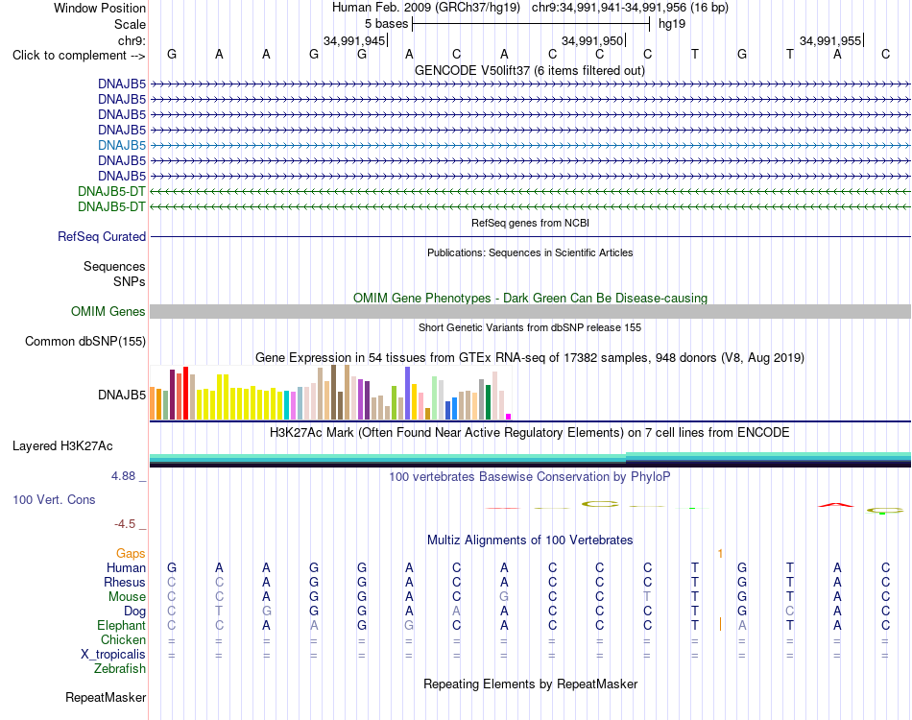The image size is (912, 720).
Task: Click the PhyloP upper limit value 4.88
Action: coord(123,476)
